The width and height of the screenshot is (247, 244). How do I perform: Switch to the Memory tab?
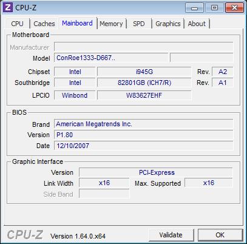click(x=111, y=24)
